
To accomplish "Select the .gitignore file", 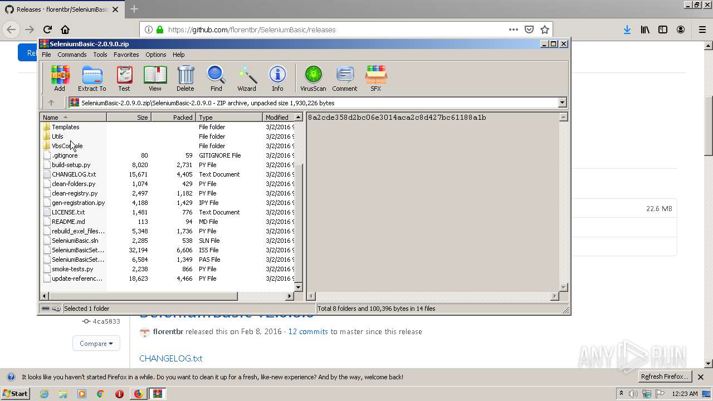I will pos(65,155).
